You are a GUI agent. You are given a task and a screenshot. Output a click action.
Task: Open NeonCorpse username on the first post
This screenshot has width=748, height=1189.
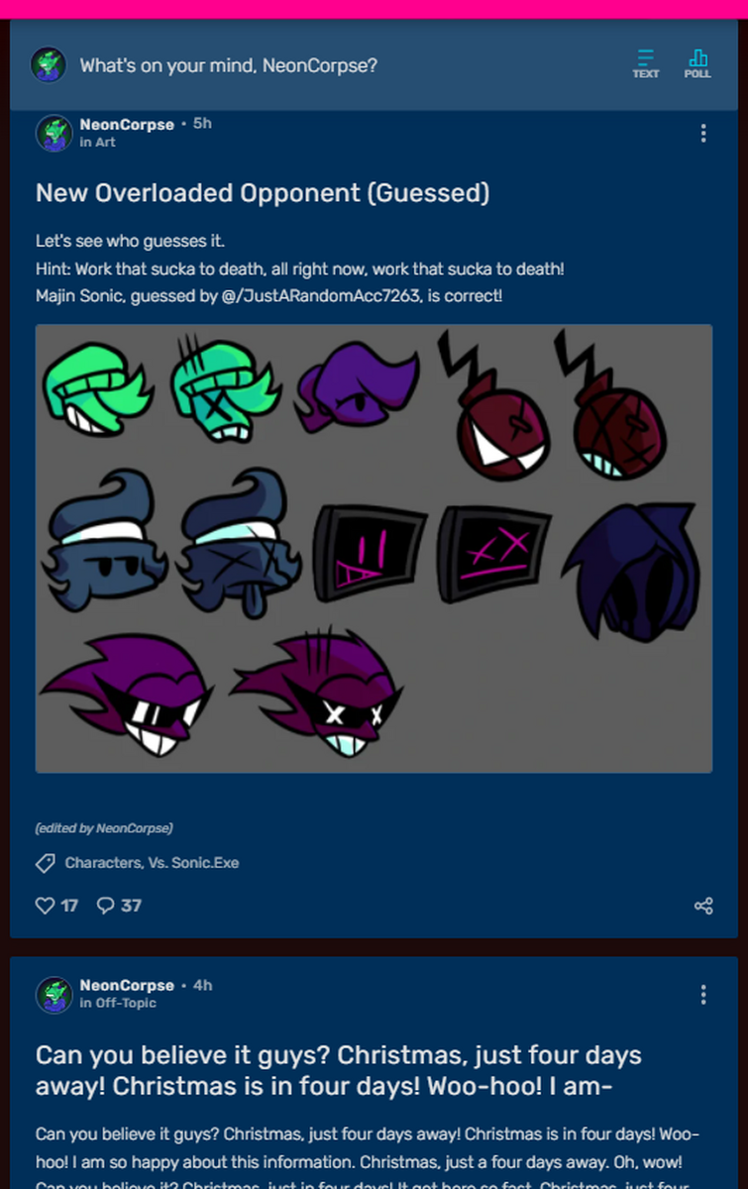(127, 125)
